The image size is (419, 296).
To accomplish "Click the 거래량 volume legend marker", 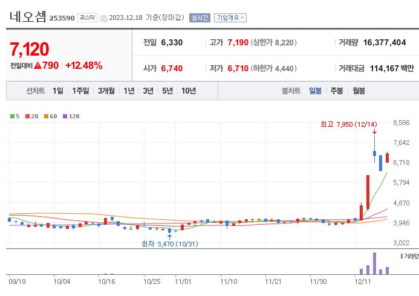I will tap(401, 256).
